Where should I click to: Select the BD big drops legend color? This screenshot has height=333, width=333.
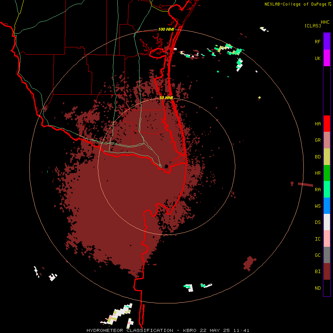click(x=327, y=157)
